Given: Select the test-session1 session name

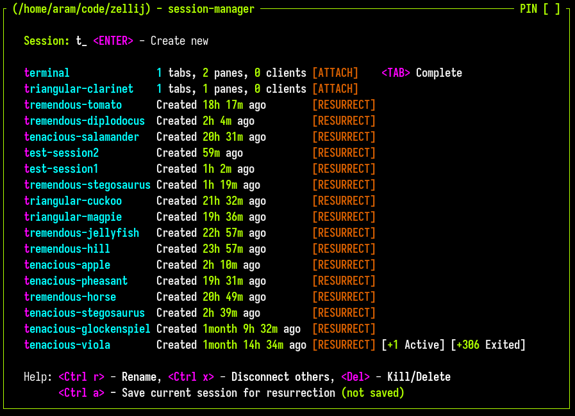Looking at the screenshot, I should pos(62,168).
